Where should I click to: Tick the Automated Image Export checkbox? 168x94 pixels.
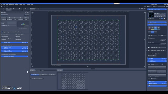[1, 38]
